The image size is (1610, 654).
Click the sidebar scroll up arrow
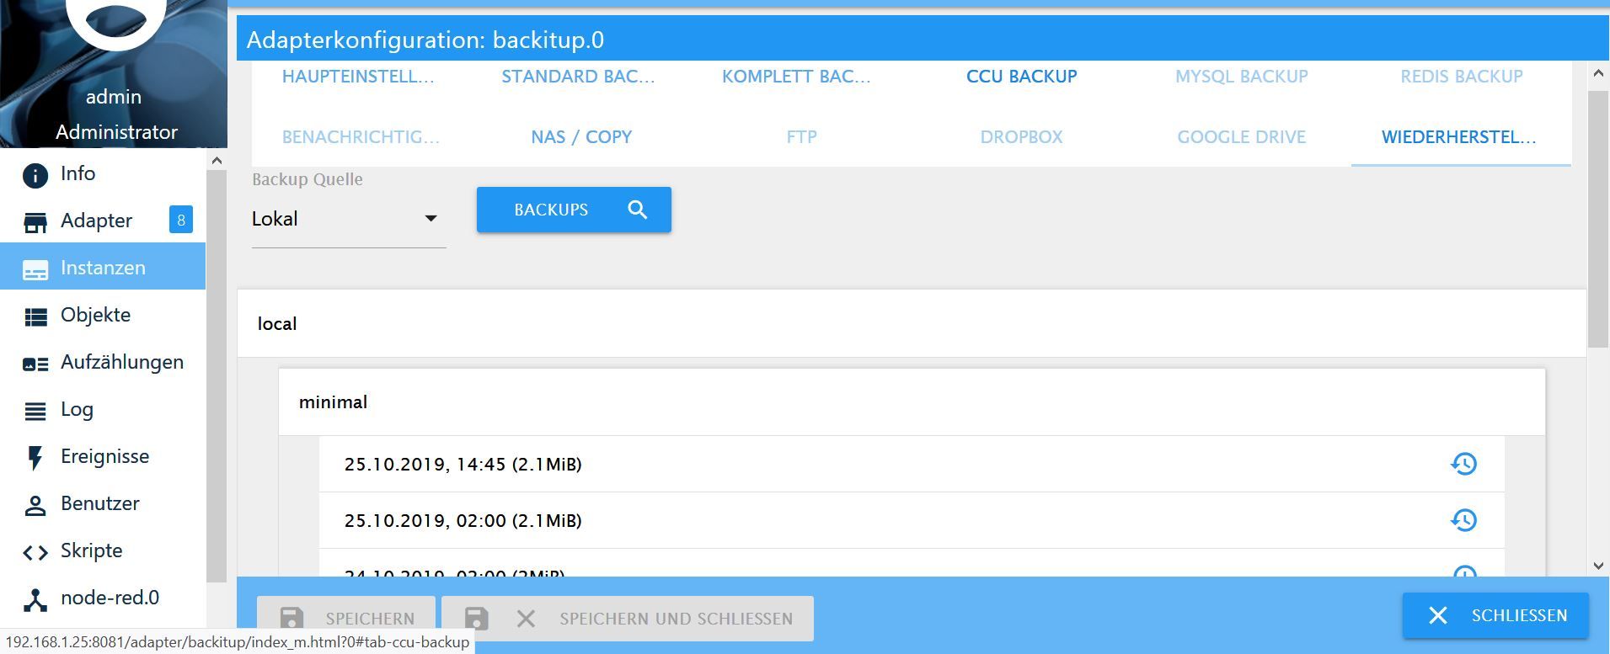217,160
